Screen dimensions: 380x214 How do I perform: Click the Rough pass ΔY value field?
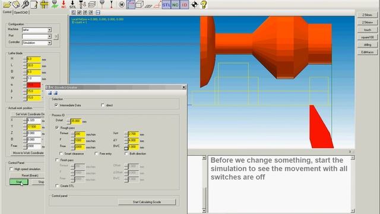click(133, 140)
